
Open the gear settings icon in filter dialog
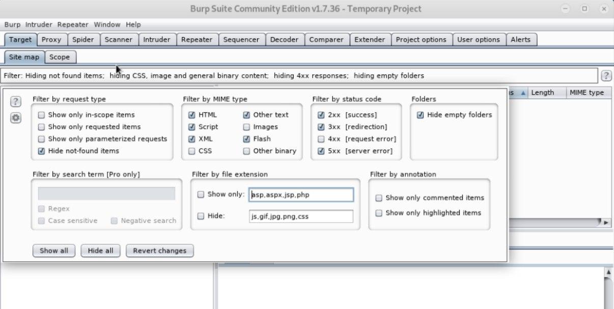[16, 118]
